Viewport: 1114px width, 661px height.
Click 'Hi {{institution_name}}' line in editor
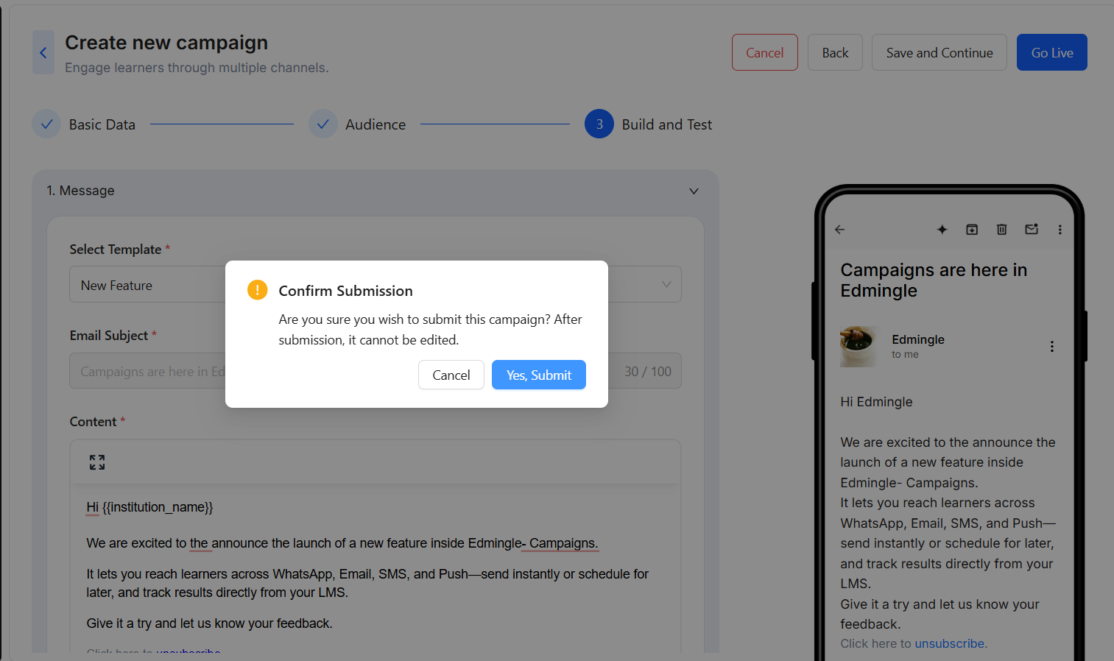point(149,507)
